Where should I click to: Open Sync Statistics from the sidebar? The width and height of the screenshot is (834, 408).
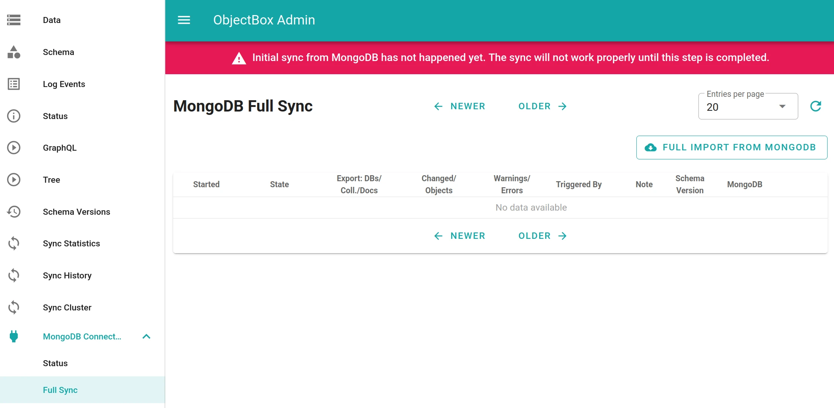(71, 243)
